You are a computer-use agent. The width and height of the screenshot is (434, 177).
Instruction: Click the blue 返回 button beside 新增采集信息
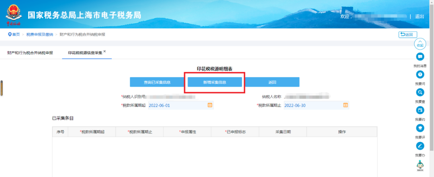tap(272, 82)
